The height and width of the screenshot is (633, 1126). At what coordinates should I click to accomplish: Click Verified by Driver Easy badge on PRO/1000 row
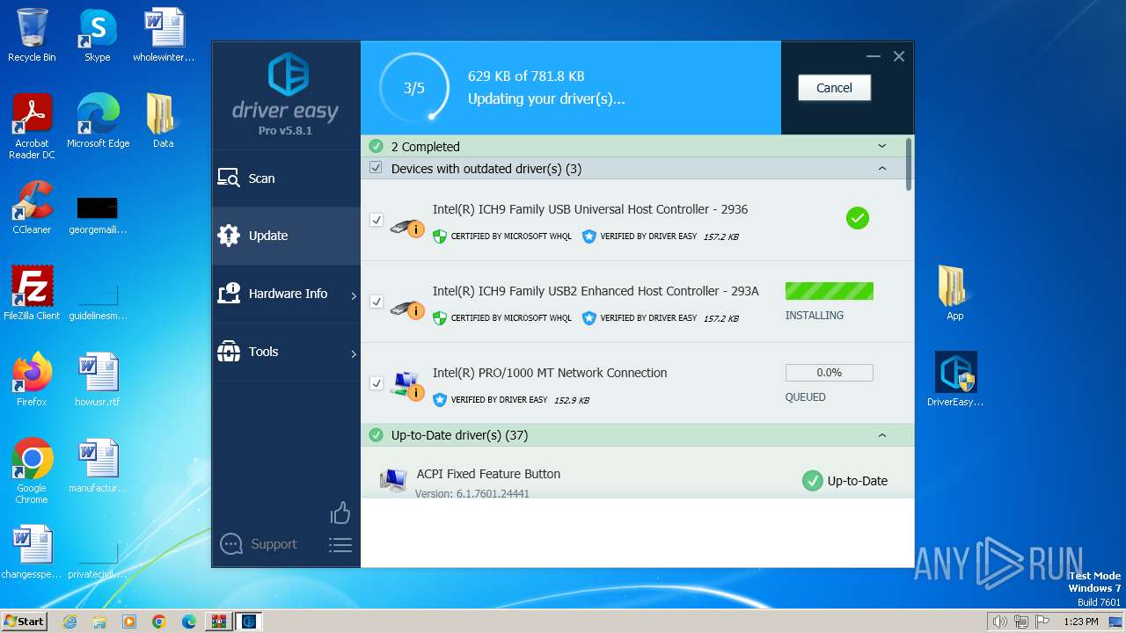490,399
